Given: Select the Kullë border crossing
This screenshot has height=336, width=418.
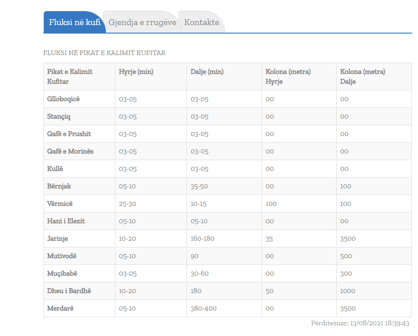Looking at the screenshot, I should coord(56,169).
